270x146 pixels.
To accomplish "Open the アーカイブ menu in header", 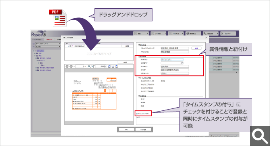I will click(158, 34).
